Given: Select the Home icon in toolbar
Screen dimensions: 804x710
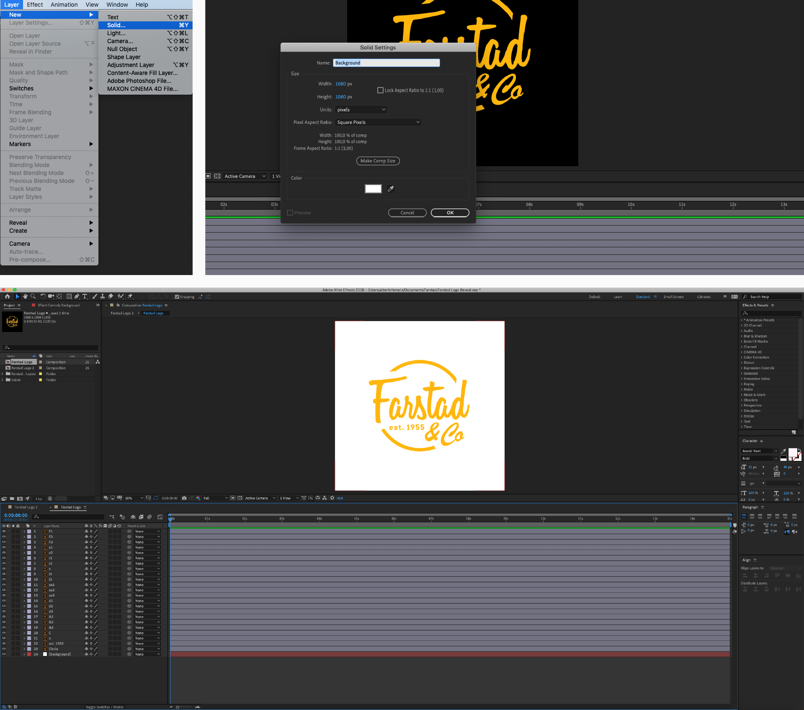Looking at the screenshot, I should point(7,296).
